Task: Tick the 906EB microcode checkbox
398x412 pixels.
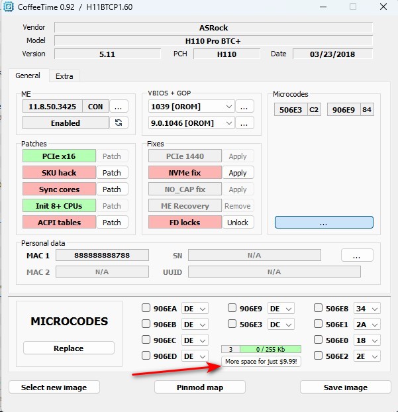Action: [x=146, y=324]
